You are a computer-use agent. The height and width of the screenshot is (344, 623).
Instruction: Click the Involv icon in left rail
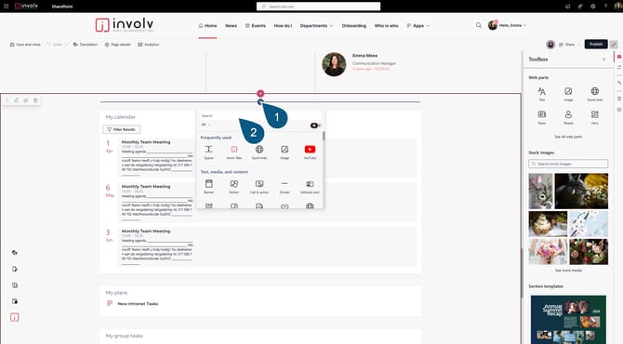(x=15, y=317)
